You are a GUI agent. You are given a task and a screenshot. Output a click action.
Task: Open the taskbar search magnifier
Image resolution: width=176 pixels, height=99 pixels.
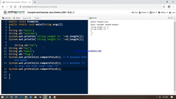pos(7,97)
